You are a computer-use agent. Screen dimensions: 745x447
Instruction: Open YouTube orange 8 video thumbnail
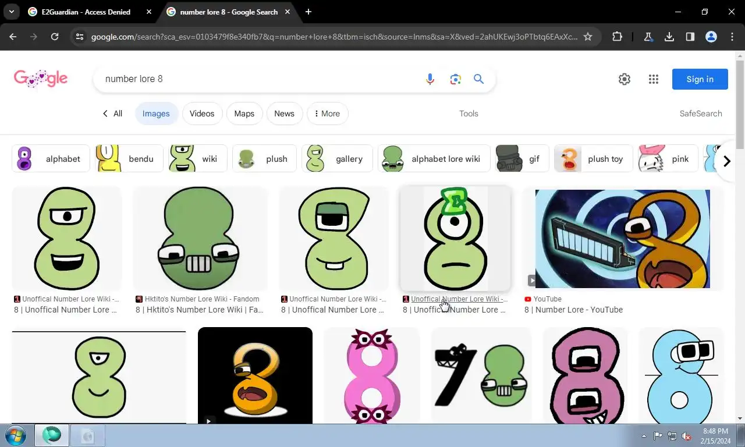pyautogui.click(x=623, y=239)
